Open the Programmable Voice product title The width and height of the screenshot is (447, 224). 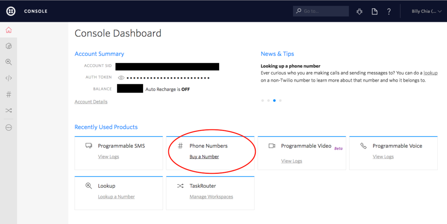point(397,146)
